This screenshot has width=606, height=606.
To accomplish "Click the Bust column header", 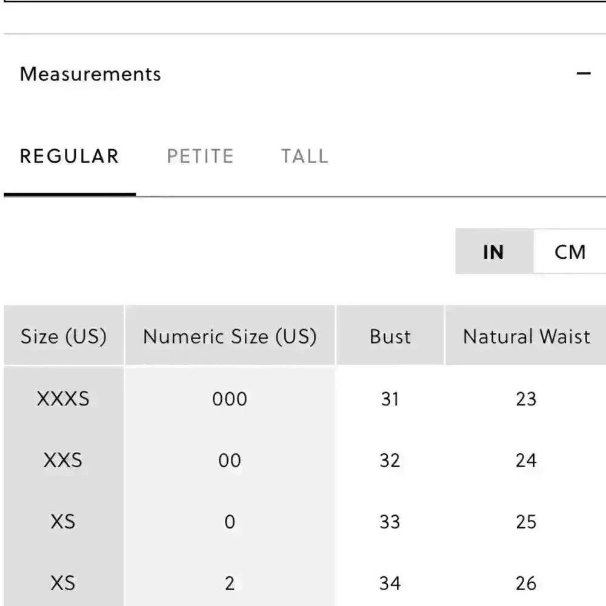I will point(390,336).
